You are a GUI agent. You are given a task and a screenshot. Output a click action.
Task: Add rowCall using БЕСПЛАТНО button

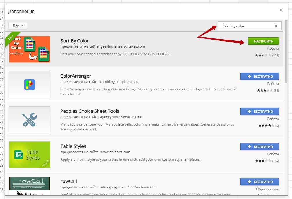pyautogui.click(x=260, y=182)
